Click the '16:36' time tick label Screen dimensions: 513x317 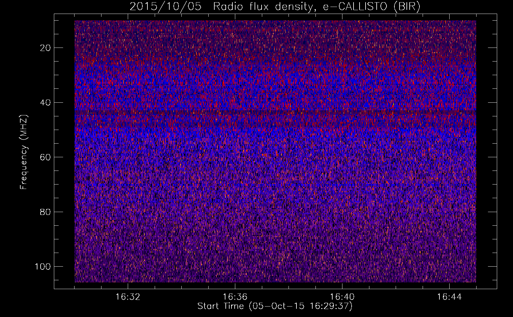pos(235,297)
